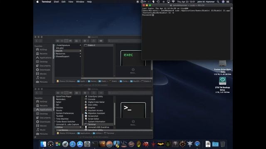Open Terminal icon in the Dock

95,144
